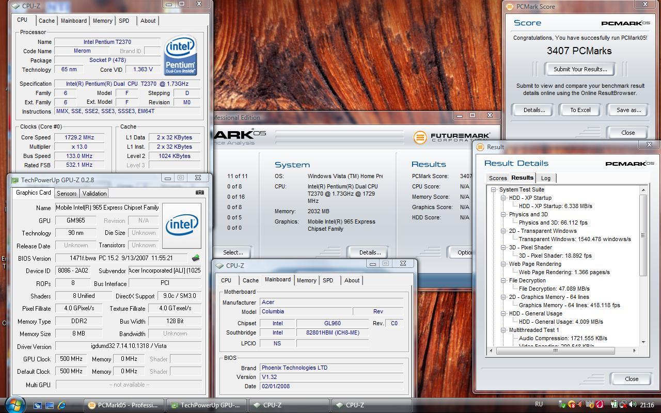This screenshot has width=661, height=413.
Task: Collapse the Physics and 3D node
Action: (503, 214)
